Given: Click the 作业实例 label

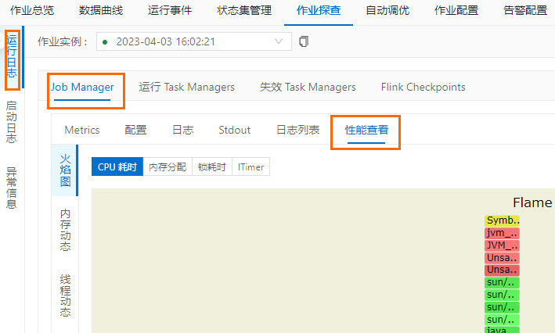Looking at the screenshot, I should (x=63, y=41).
